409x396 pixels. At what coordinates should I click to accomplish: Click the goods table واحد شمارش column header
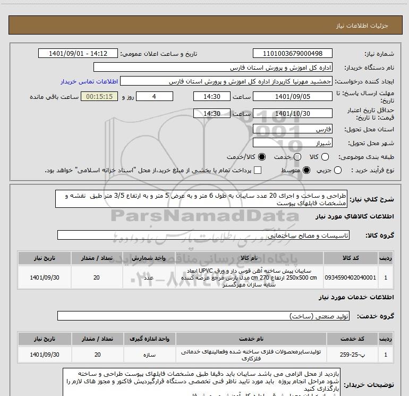click(149, 258)
